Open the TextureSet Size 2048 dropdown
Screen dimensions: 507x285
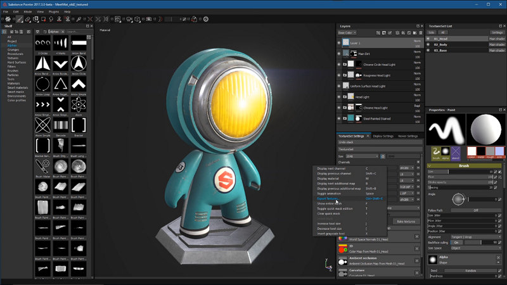click(362, 156)
